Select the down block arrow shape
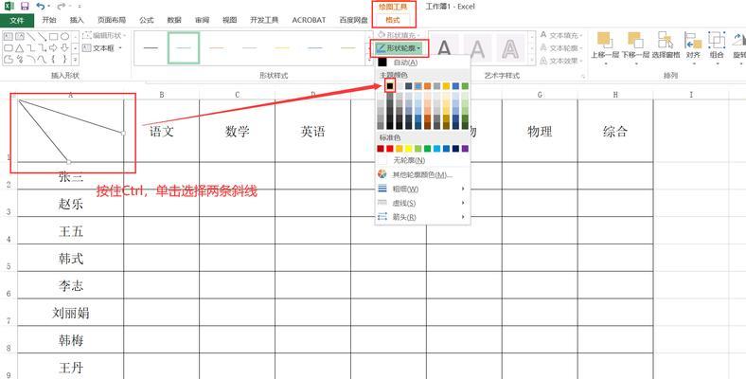Screen dimensions: 746x379 [65, 48]
